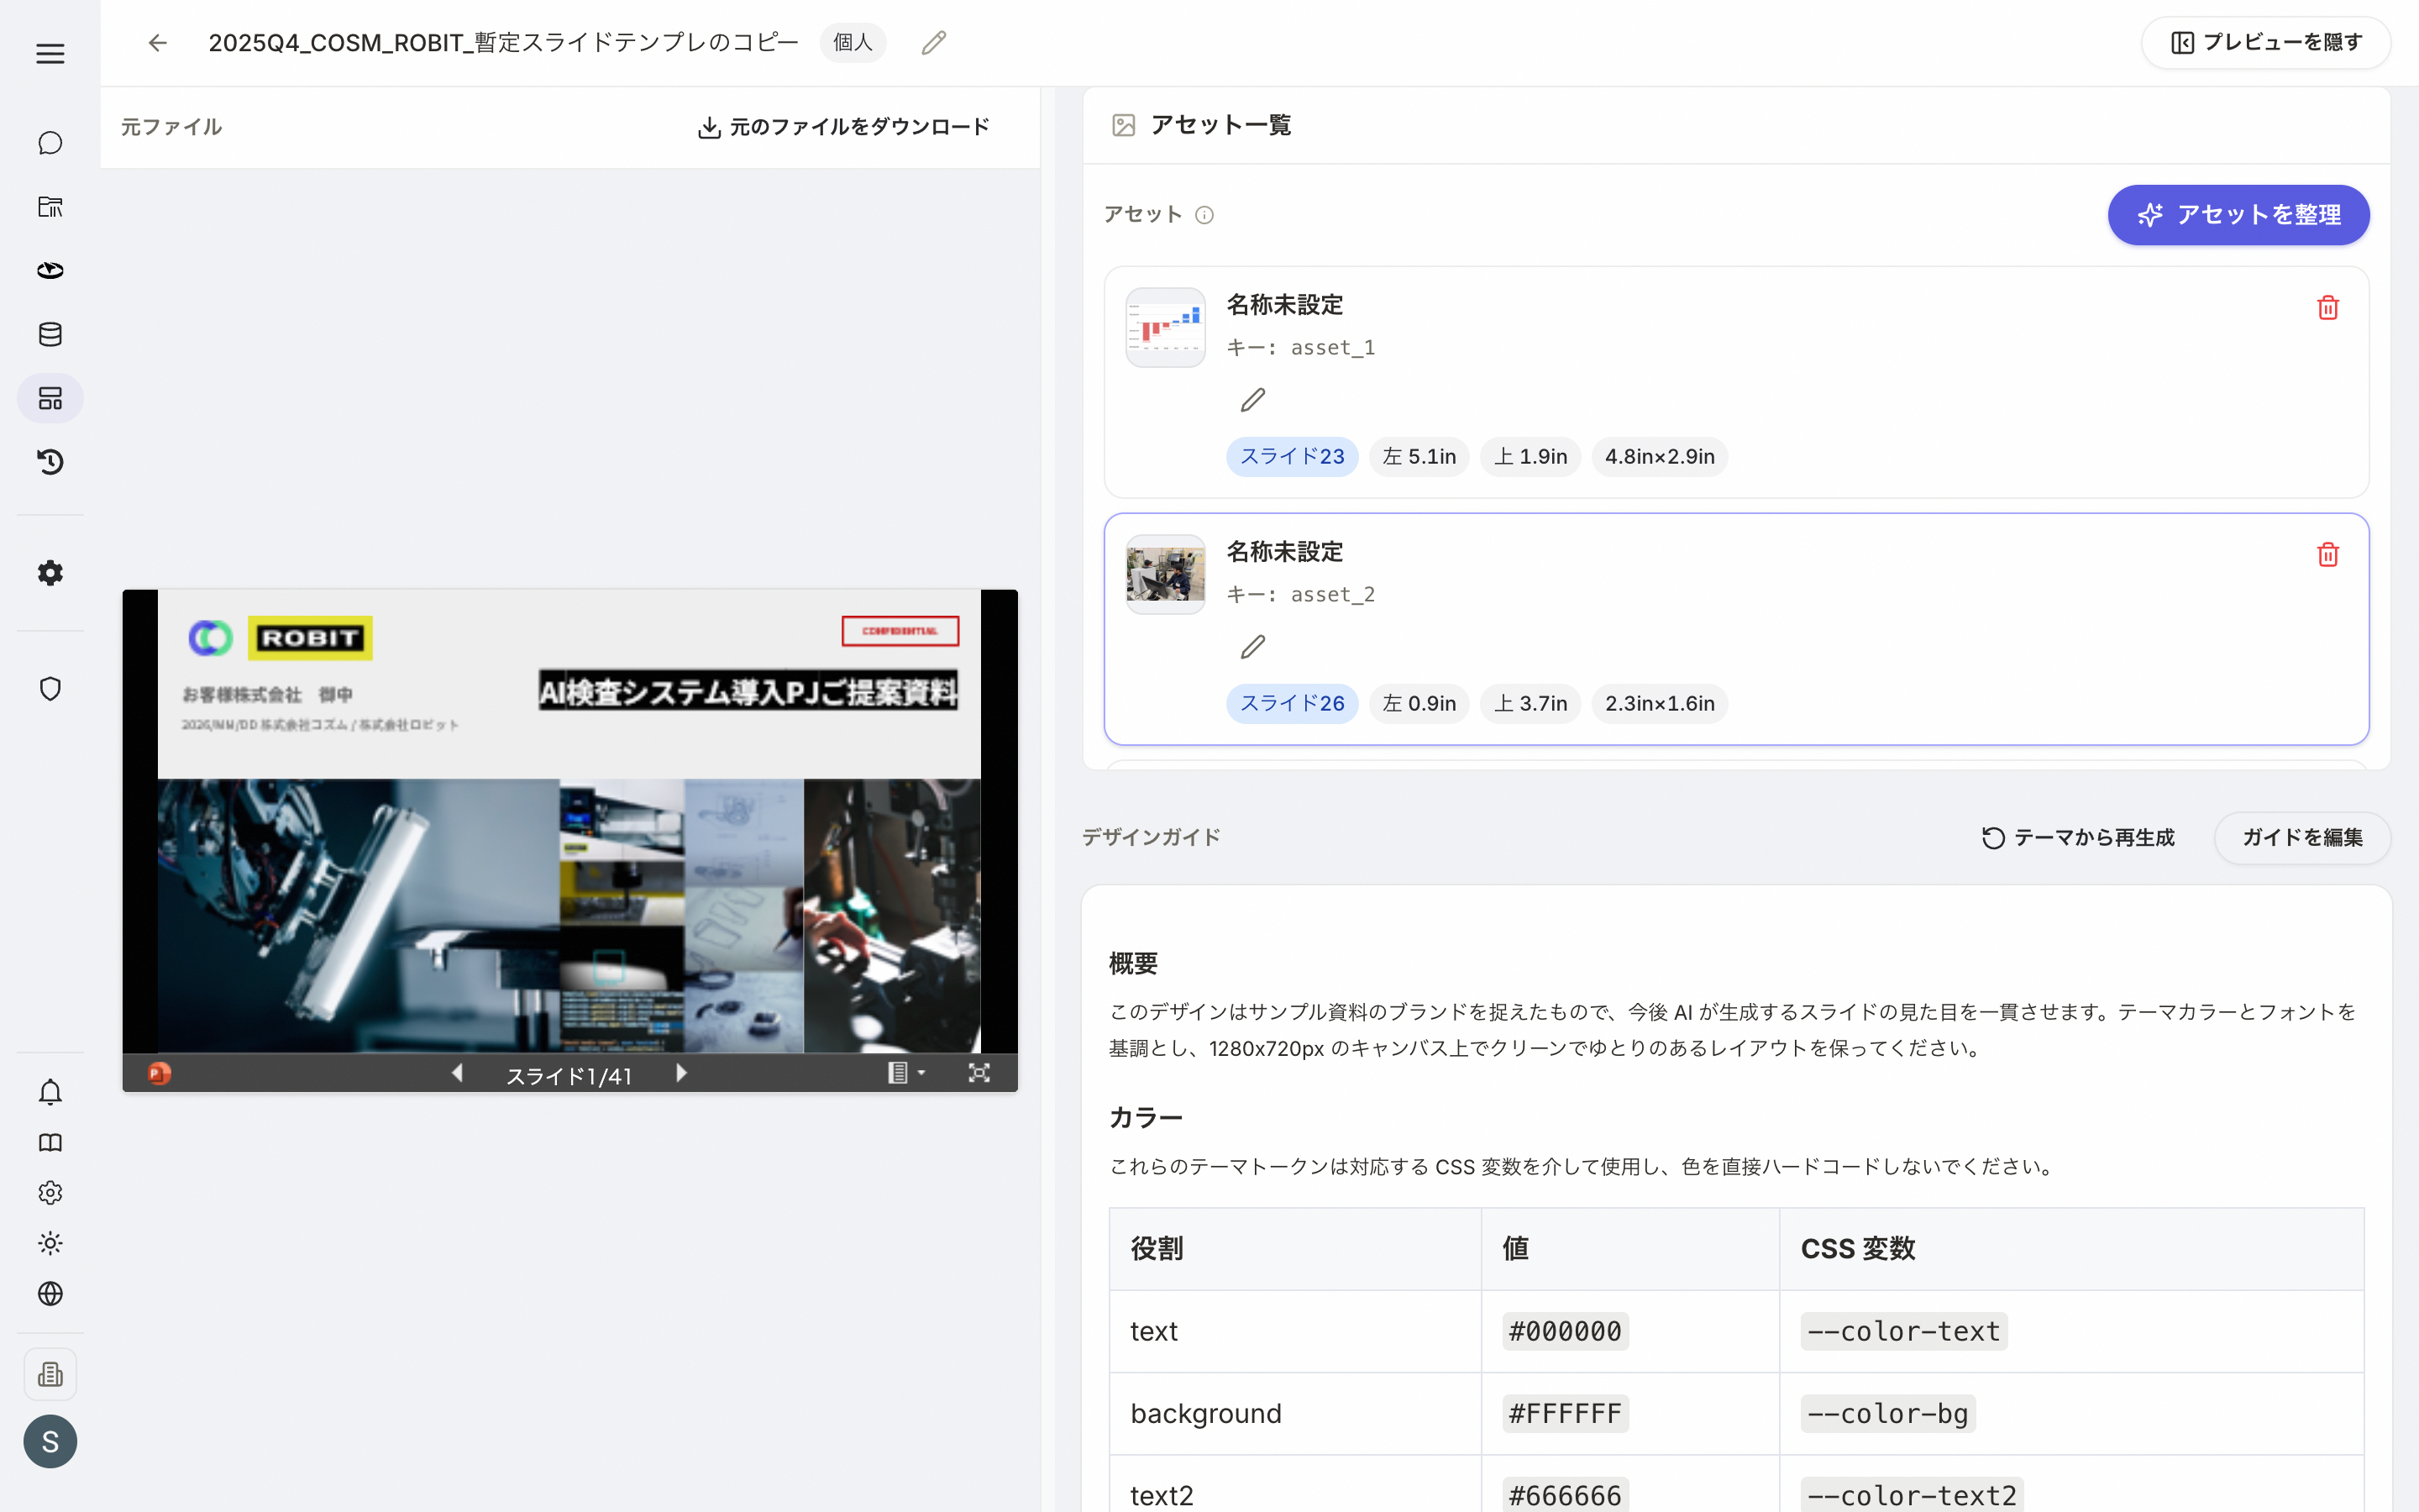Open the database icon in the sidebar

(50, 334)
